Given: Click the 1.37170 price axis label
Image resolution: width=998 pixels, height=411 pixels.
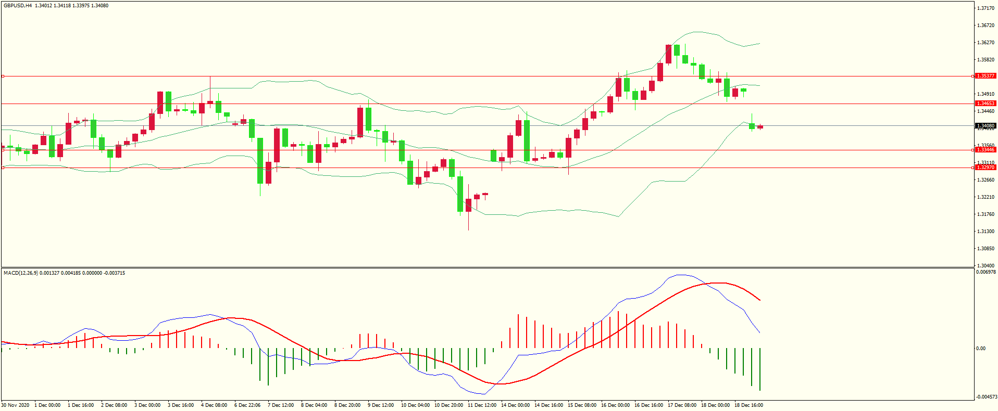Looking at the screenshot, I should tap(986, 8).
